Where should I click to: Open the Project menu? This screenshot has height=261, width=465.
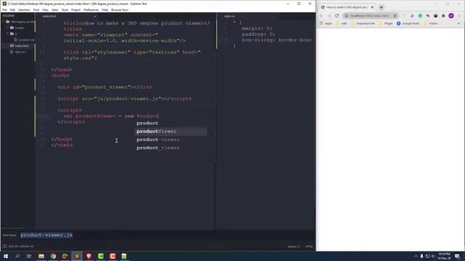click(x=76, y=9)
